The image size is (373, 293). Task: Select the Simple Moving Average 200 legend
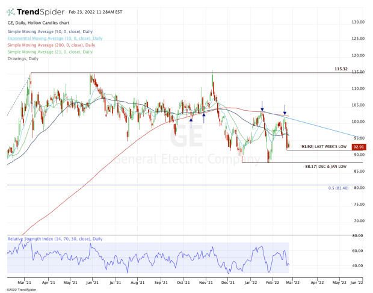tap(51, 45)
